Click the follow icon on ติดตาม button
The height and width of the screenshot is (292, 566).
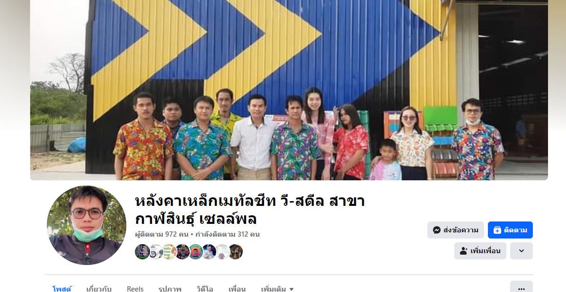click(x=497, y=230)
